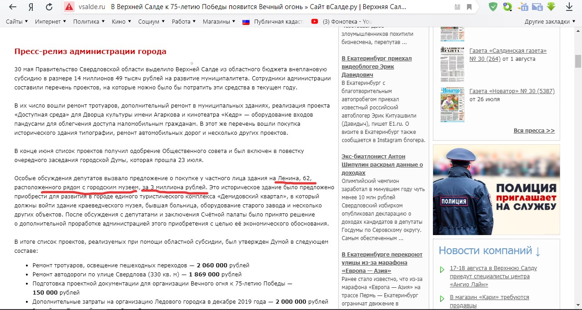The width and height of the screenshot is (582, 310).
Task: Expand the 'Политика' bookmarks folder
Action: point(89,21)
